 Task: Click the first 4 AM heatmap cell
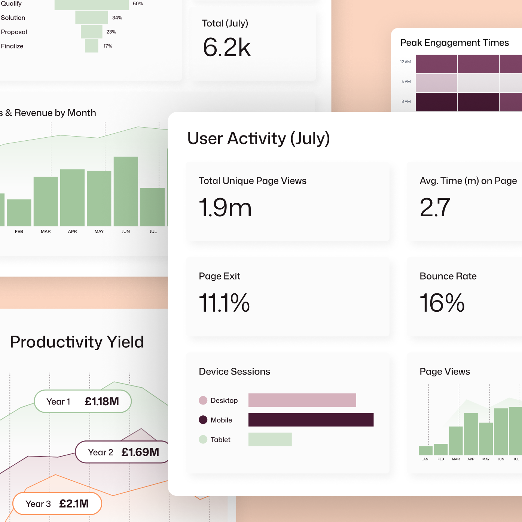tap(436, 83)
